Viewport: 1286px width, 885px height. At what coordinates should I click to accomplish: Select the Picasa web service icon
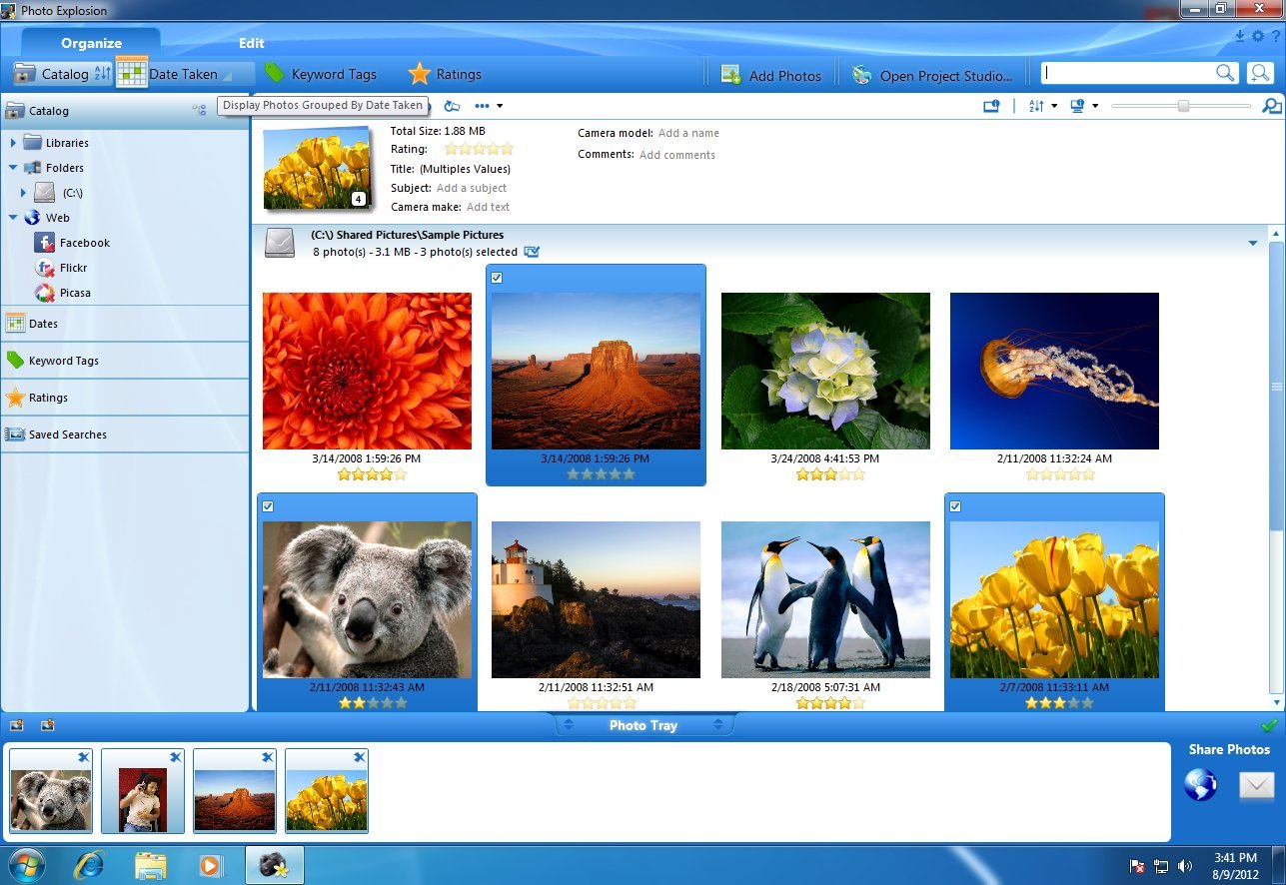coord(44,293)
